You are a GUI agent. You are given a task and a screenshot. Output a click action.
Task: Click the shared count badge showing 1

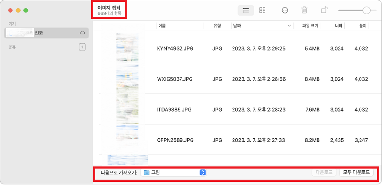pyautogui.click(x=82, y=47)
